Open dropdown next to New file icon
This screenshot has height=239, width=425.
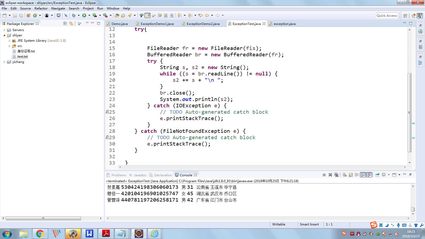pos(10,15)
